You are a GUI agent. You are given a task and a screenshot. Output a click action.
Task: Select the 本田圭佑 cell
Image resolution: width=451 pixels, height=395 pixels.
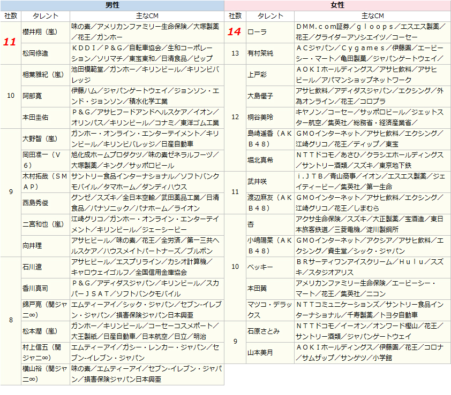tap(46, 118)
